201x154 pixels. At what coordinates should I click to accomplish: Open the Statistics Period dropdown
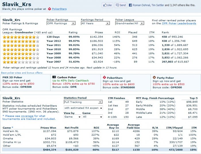click(83, 102)
